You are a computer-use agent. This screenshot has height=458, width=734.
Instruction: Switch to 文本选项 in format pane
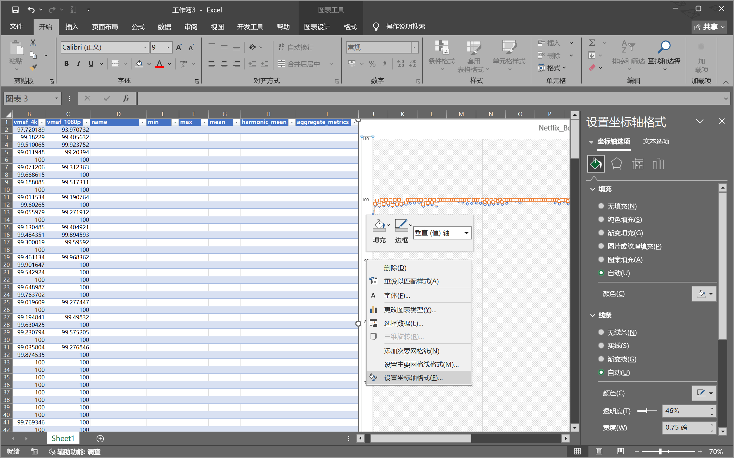656,141
